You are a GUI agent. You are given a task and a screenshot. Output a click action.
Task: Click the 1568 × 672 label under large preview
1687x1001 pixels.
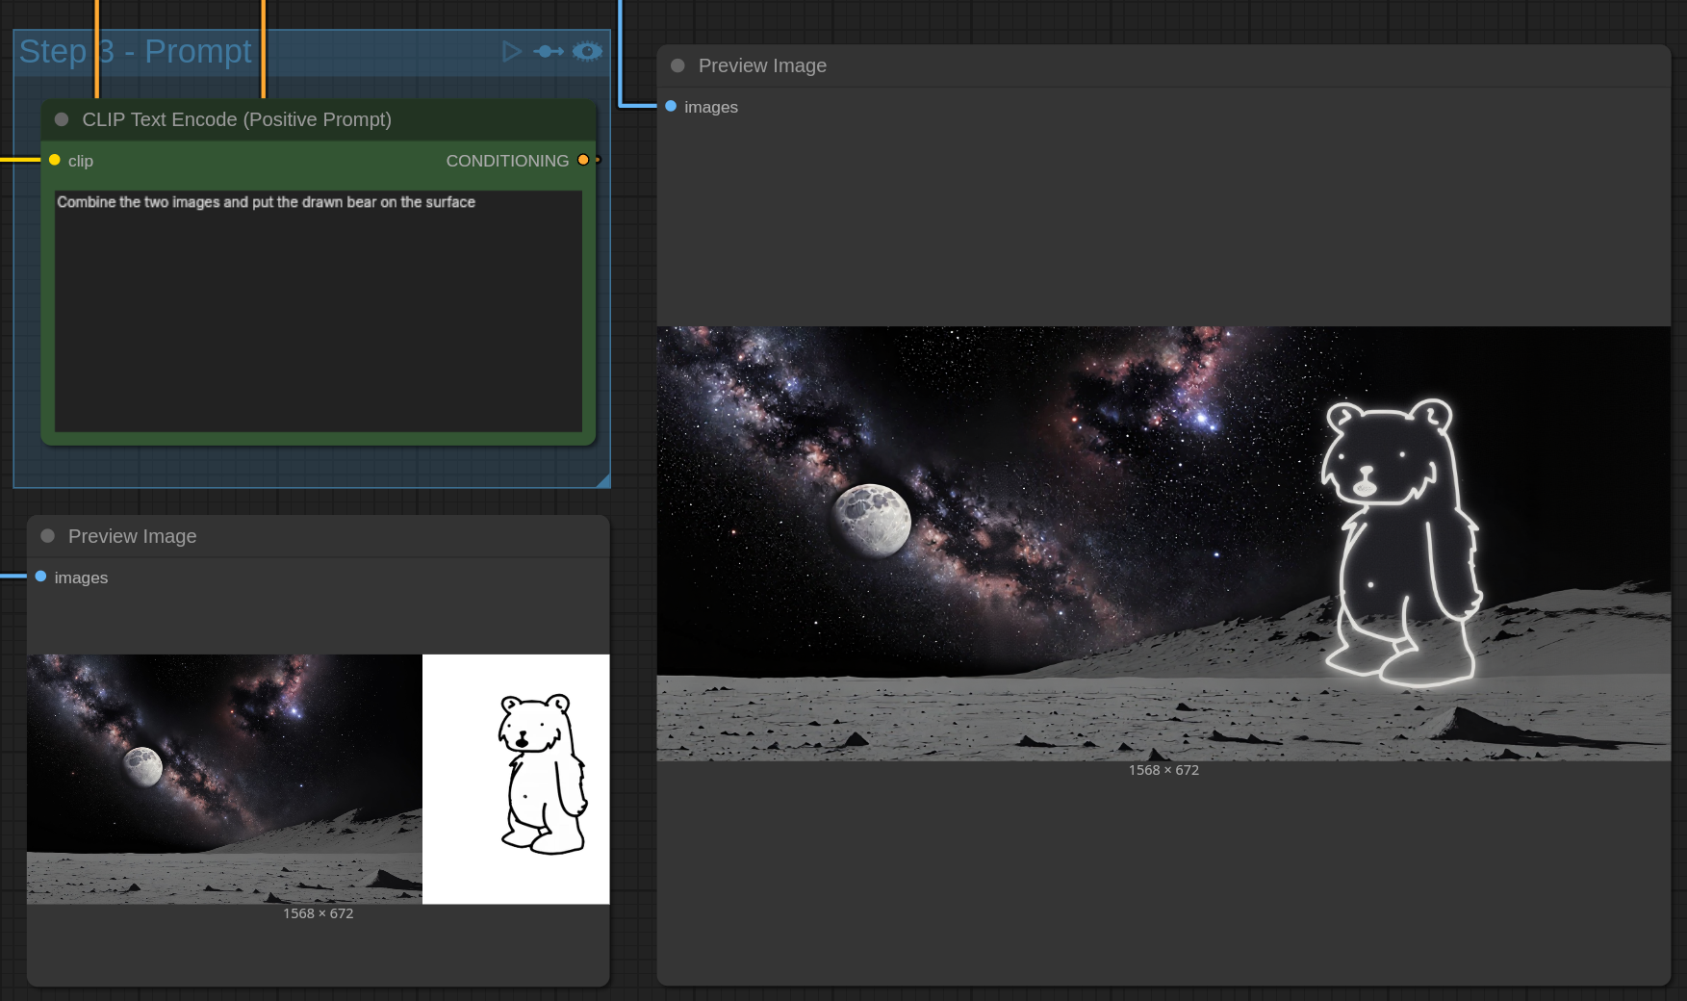[x=1163, y=770]
